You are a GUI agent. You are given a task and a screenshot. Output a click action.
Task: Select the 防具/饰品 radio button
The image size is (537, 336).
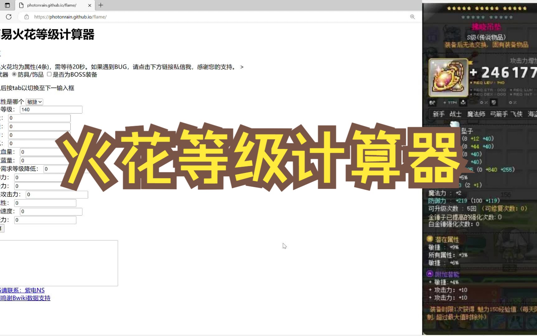[x=14, y=74]
